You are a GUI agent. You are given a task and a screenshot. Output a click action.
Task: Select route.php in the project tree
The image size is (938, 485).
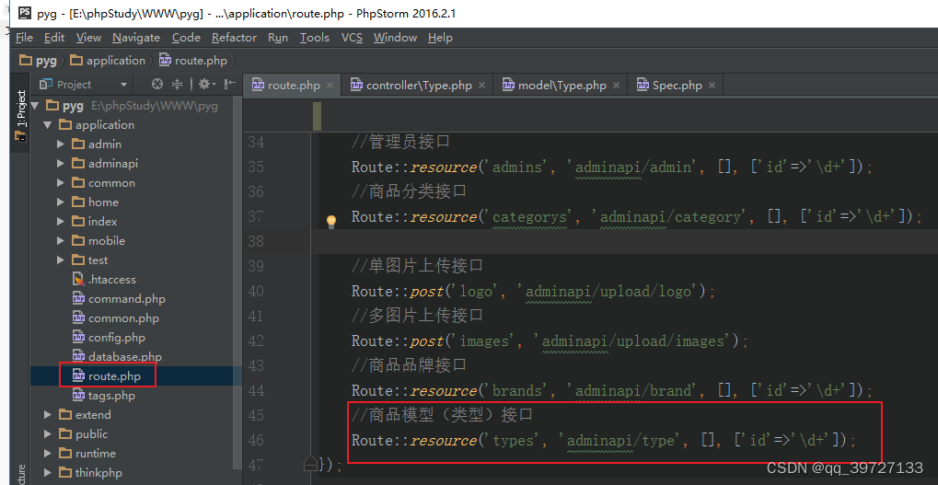pos(107,376)
